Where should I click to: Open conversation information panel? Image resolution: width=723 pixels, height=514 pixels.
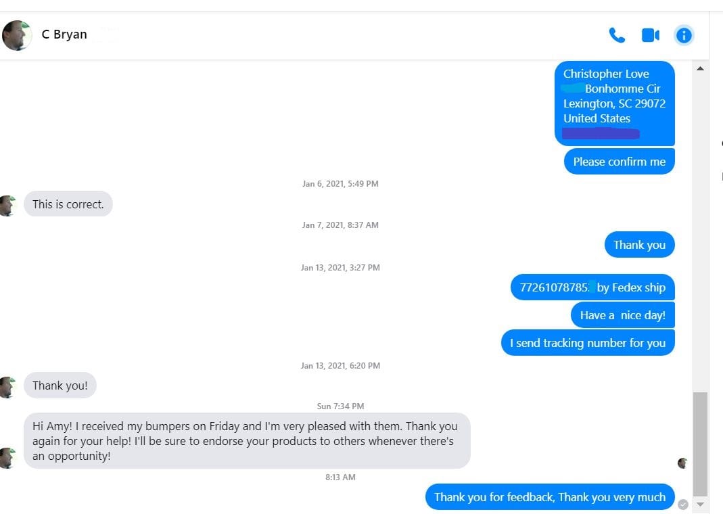[x=684, y=35]
